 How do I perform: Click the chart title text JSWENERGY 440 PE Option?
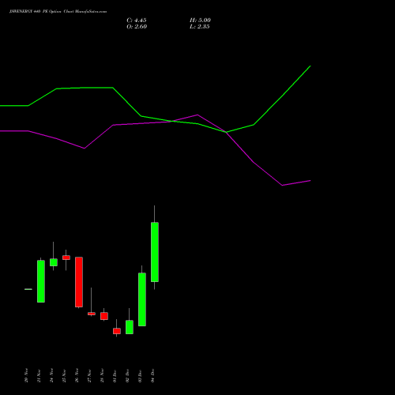[36, 12]
